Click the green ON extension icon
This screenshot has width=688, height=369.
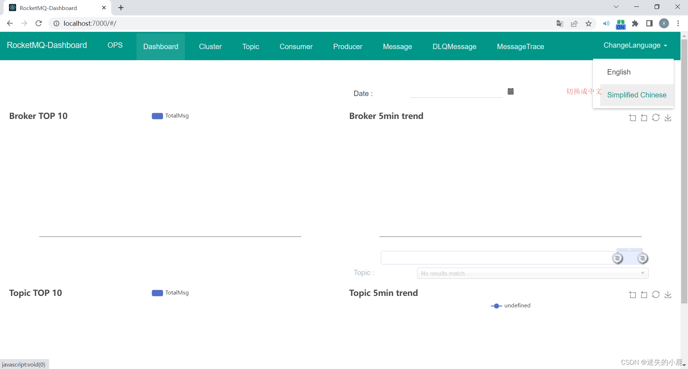click(x=621, y=24)
